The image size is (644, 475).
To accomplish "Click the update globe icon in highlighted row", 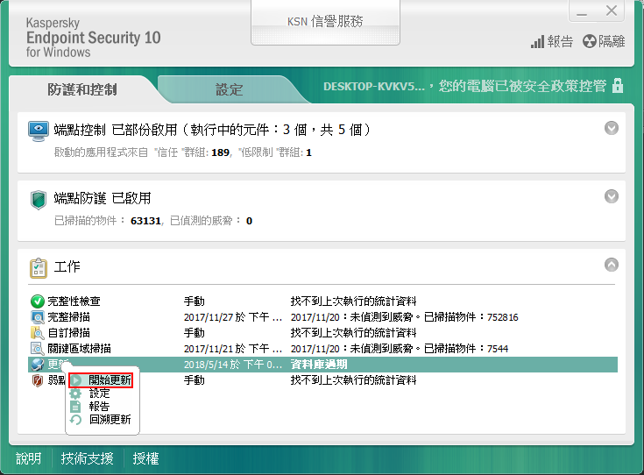I will point(38,365).
